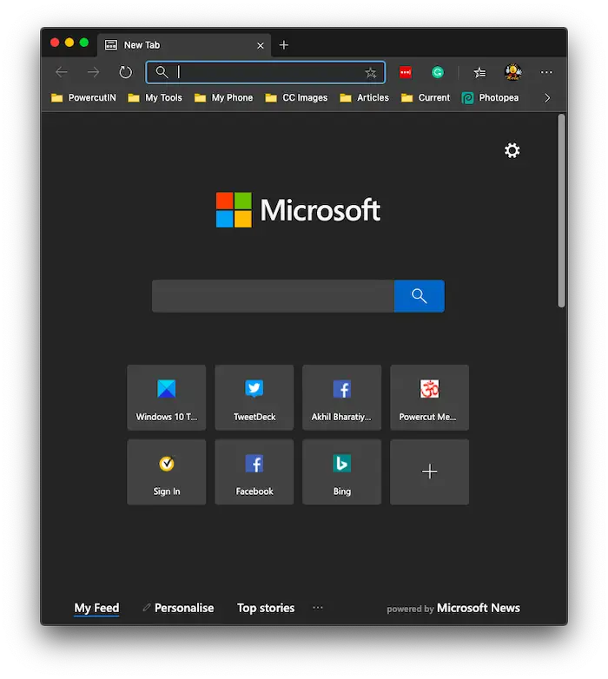Viewport: 608px width, 679px height.
Task: Click the address bar field
Action: (x=266, y=72)
